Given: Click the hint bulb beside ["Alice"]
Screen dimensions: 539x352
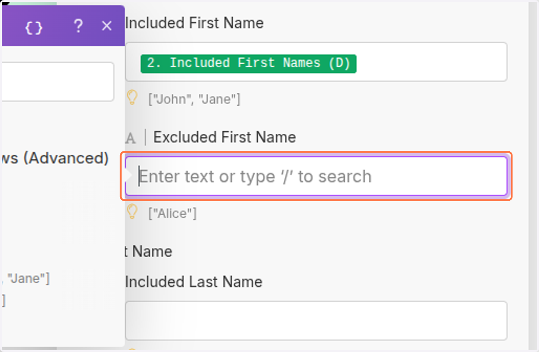Looking at the screenshot, I should point(132,212).
